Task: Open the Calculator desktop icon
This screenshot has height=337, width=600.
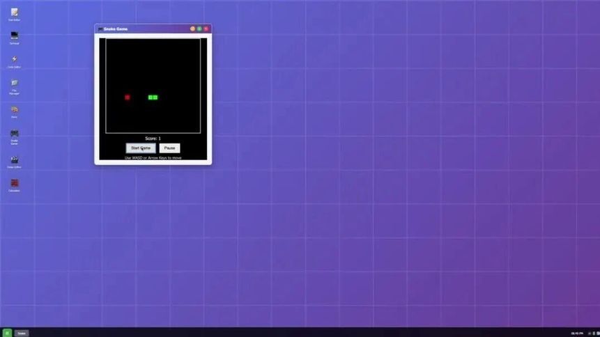Action: coord(14,185)
